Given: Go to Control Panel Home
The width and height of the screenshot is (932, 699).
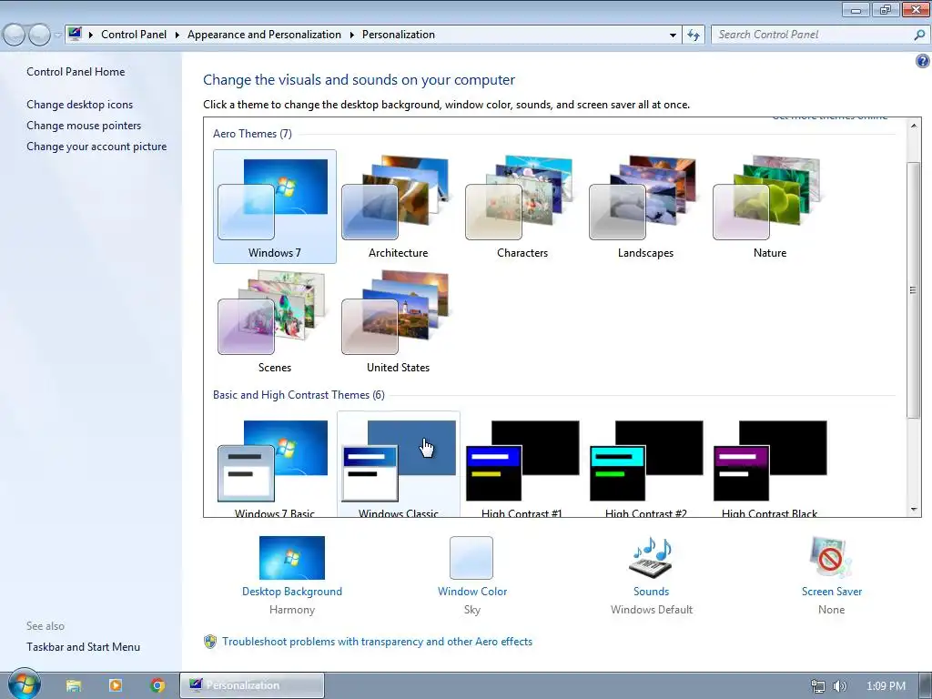Looking at the screenshot, I should click(76, 71).
